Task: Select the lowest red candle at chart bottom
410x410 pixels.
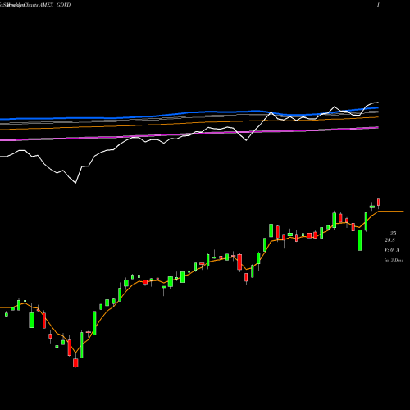Action: (75, 363)
